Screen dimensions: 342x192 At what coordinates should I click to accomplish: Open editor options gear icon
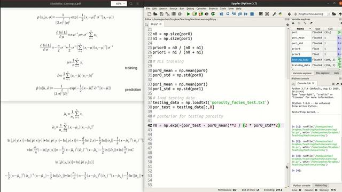click(x=287, y=25)
